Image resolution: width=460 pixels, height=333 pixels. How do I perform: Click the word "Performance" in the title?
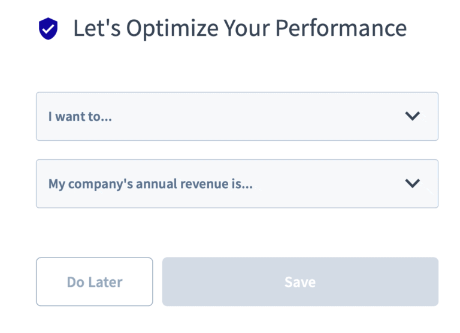click(341, 28)
